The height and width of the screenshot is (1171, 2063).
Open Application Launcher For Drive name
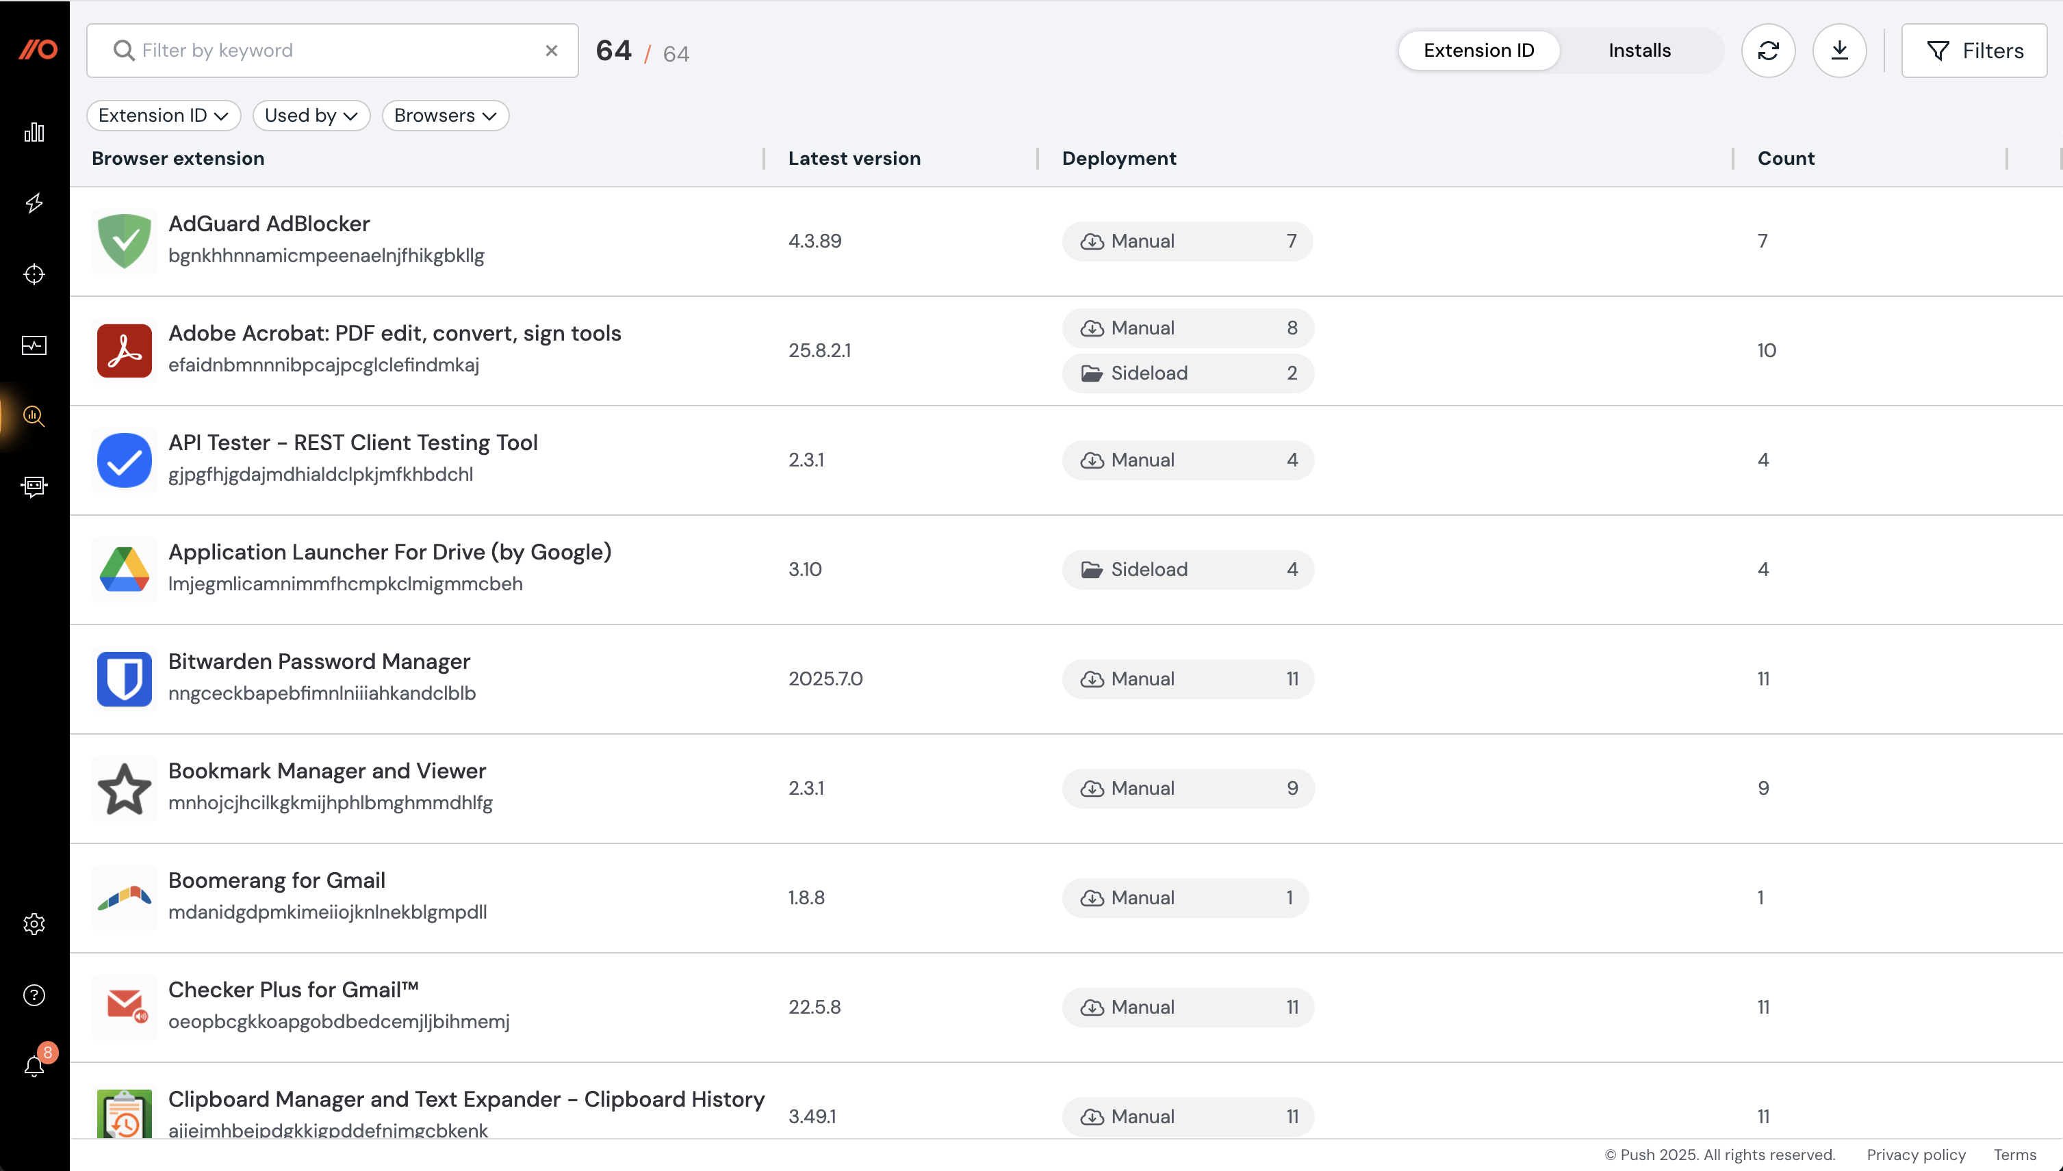(389, 552)
